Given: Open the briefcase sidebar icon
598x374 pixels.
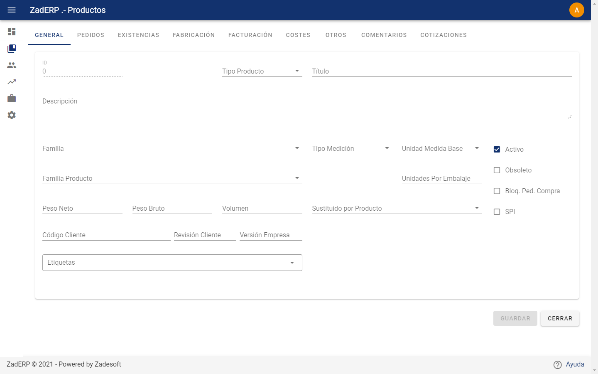Looking at the screenshot, I should pos(12,98).
